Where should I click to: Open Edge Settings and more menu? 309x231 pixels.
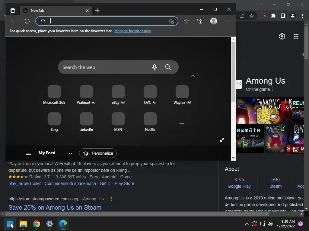pos(228,21)
